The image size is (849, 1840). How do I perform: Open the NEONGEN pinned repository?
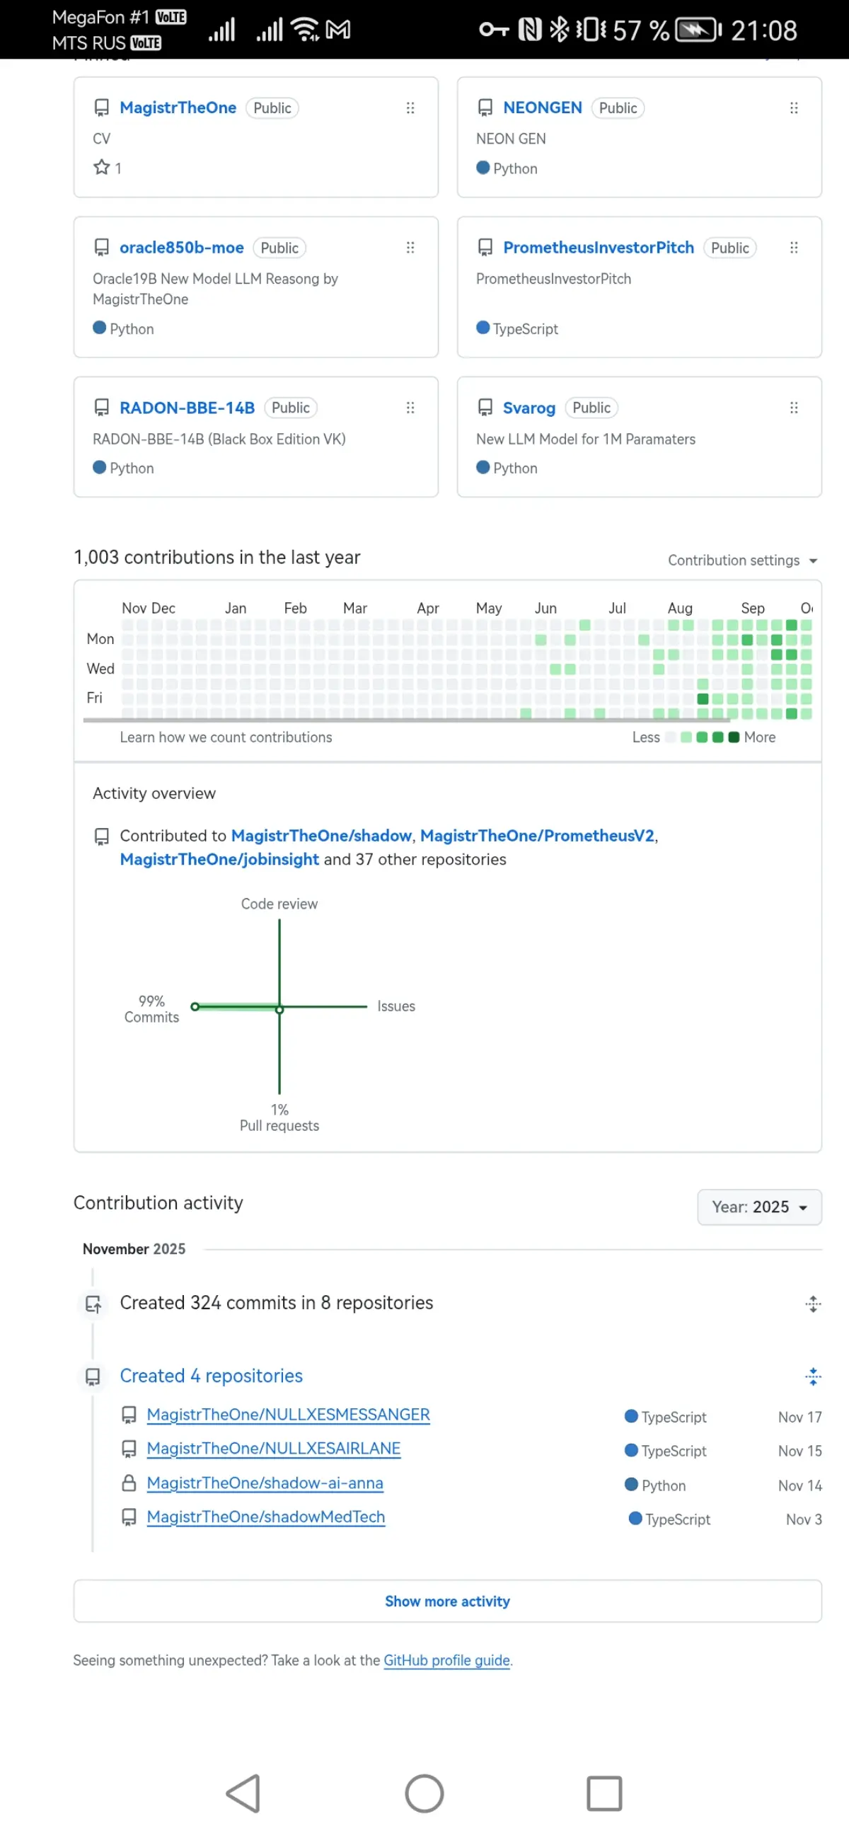pyautogui.click(x=542, y=108)
